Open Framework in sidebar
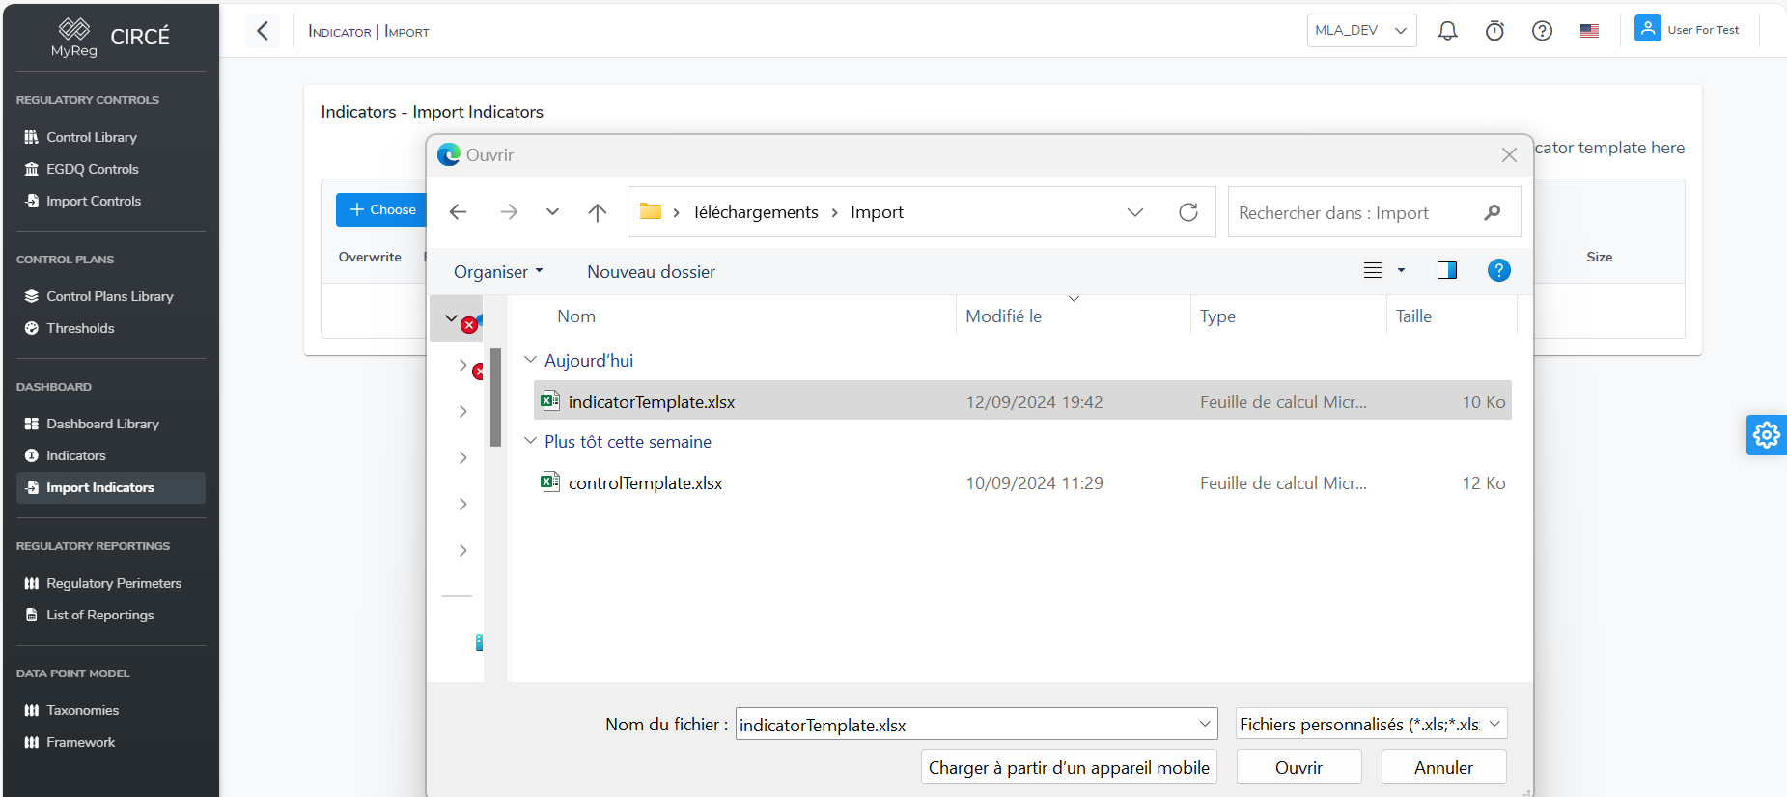Viewport: 1787px width, 797px height. tap(81, 742)
